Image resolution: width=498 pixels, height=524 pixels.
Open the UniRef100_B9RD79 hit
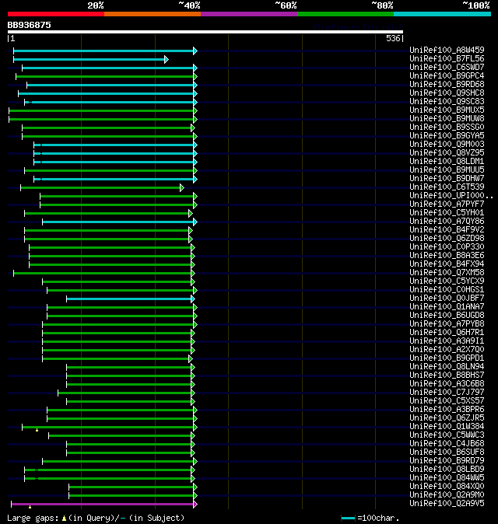447,461
